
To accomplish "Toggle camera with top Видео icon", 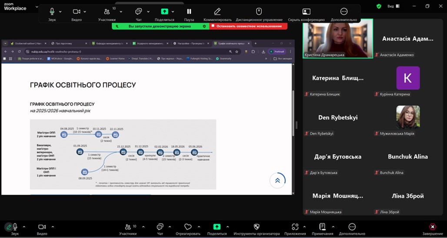I will 76,12.
